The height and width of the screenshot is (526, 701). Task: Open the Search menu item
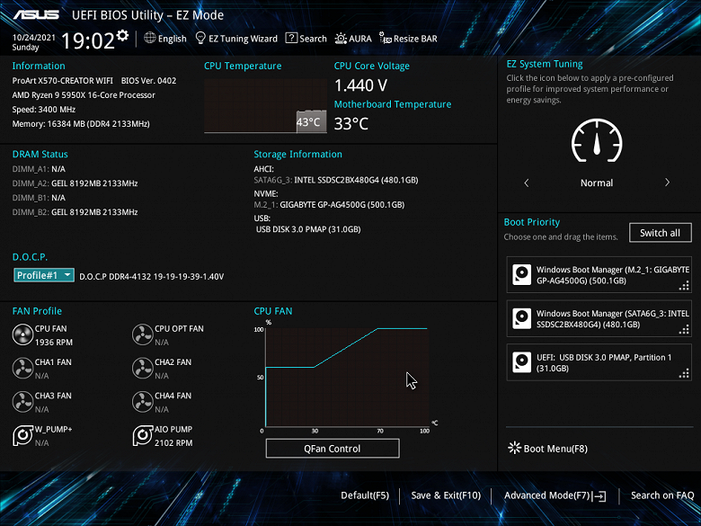point(306,39)
